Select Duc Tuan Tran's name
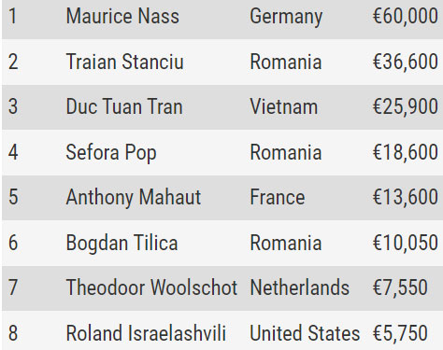 [124, 106]
